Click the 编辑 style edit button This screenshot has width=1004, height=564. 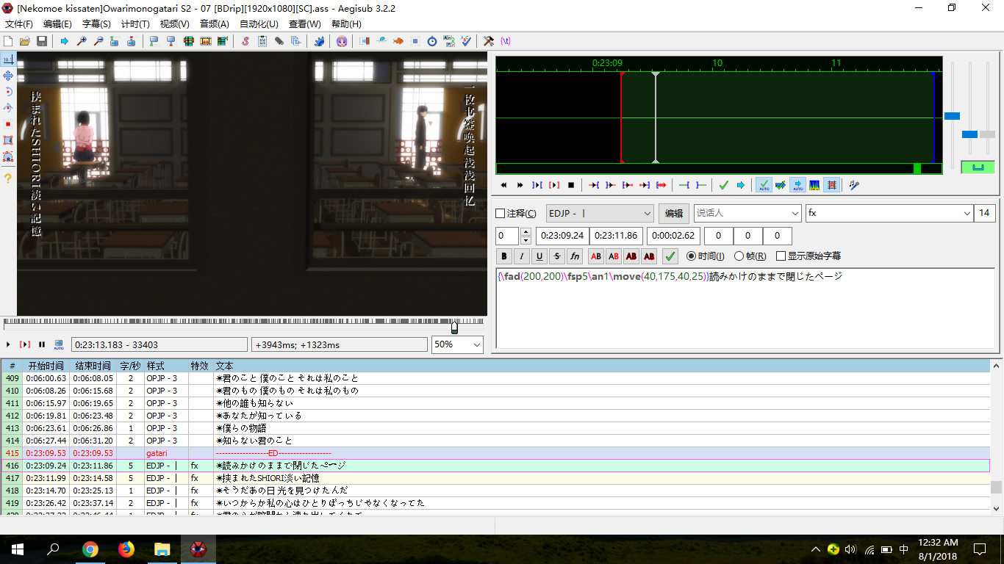tap(674, 214)
